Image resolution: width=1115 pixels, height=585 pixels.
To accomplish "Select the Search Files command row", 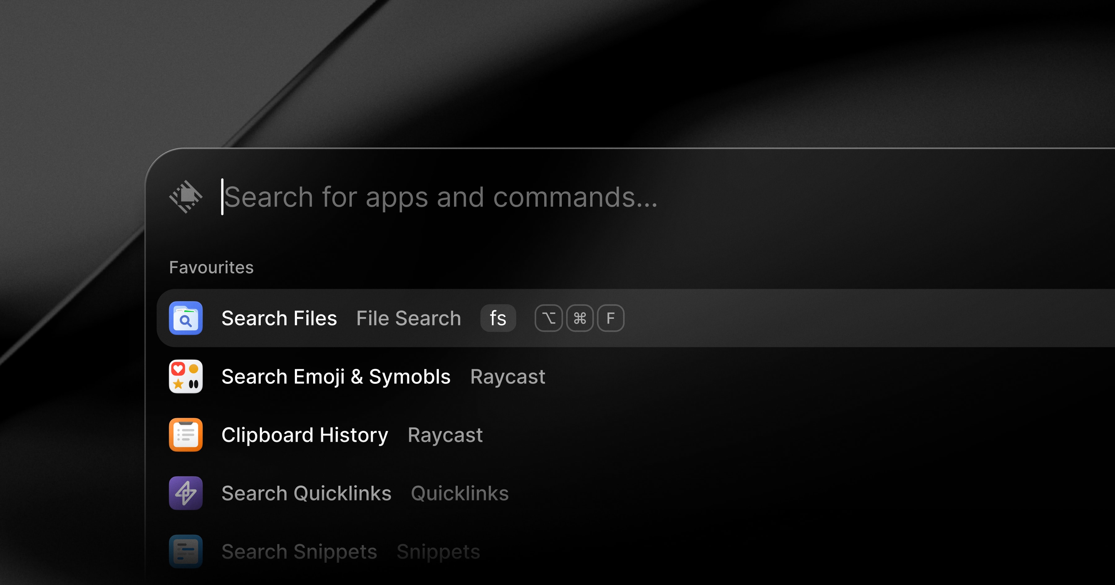I will click(x=636, y=318).
